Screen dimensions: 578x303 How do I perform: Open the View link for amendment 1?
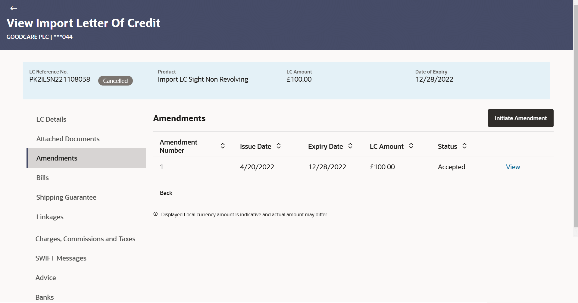(513, 167)
